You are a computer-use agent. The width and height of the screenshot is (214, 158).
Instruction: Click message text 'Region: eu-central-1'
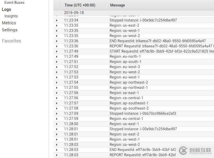[126, 119]
